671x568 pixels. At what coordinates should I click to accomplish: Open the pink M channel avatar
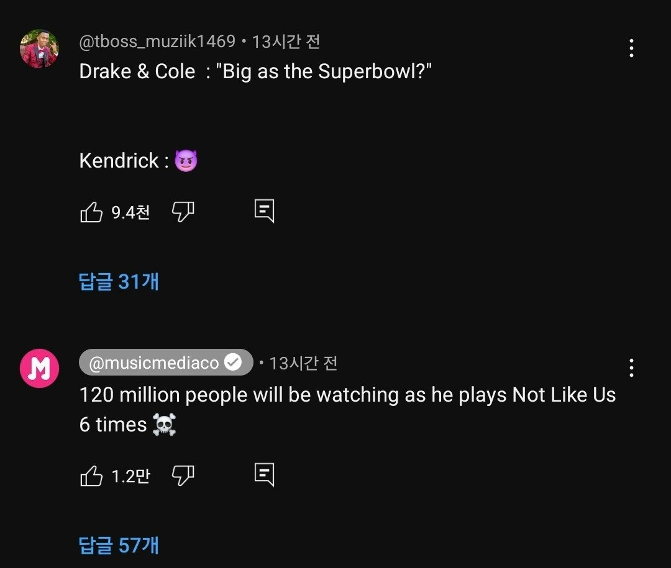point(39,369)
